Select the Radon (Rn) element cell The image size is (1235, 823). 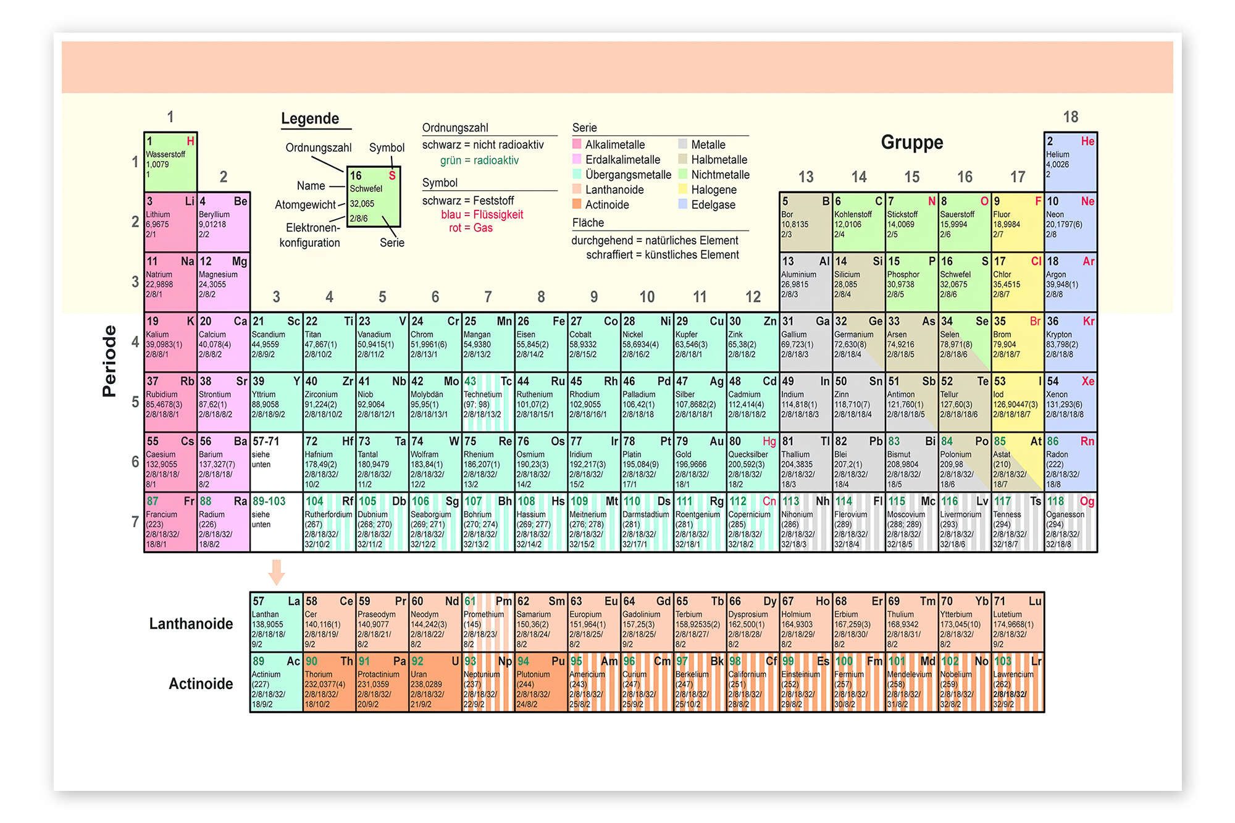[x=1071, y=461]
